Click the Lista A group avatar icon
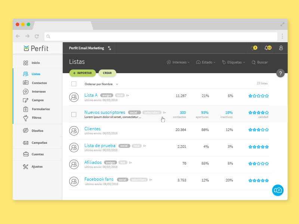299x224 pixels. click(74, 97)
